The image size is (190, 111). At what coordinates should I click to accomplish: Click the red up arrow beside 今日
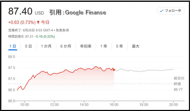38,22
